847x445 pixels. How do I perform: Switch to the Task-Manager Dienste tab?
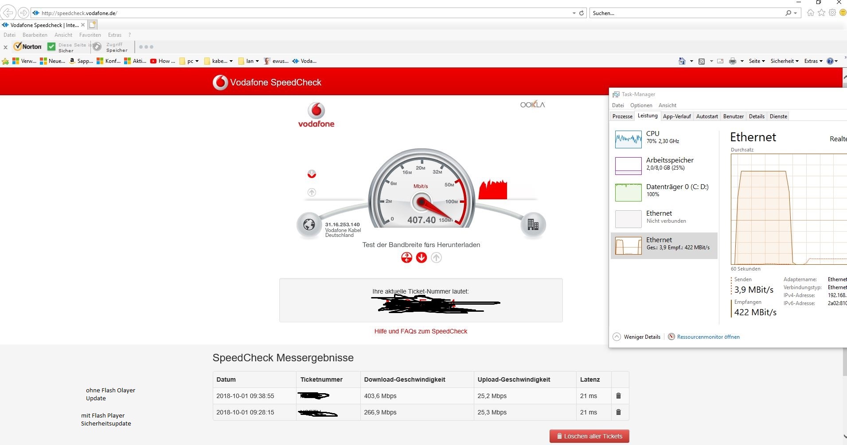coord(778,116)
